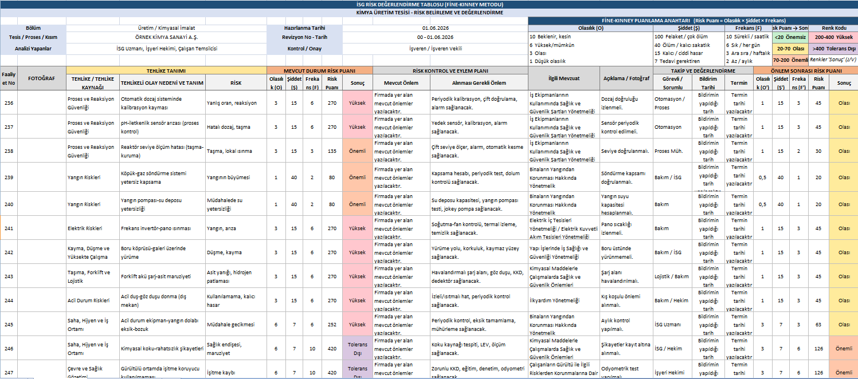Screen dimensions: 858x379
Task: Select the '>400 Tolerans Dışı' purple key cell
Action: 833,49
